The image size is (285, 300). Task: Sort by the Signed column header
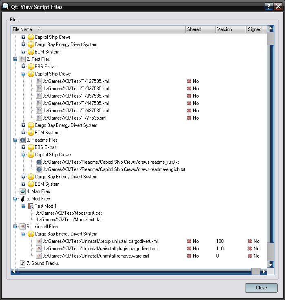pos(256,29)
